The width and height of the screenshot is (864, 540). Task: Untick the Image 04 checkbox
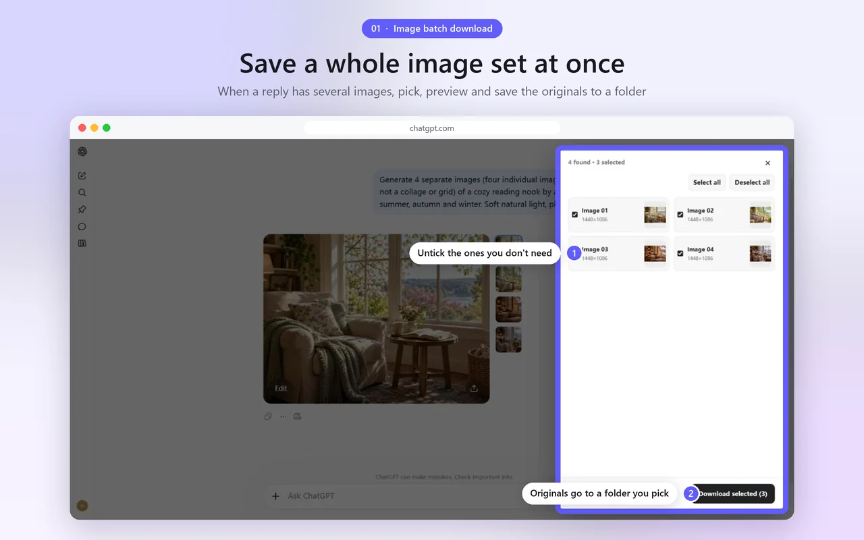tap(680, 254)
